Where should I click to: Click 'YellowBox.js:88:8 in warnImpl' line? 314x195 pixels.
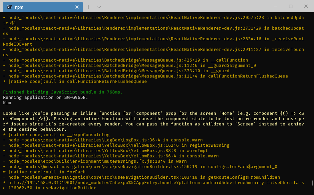105,150
